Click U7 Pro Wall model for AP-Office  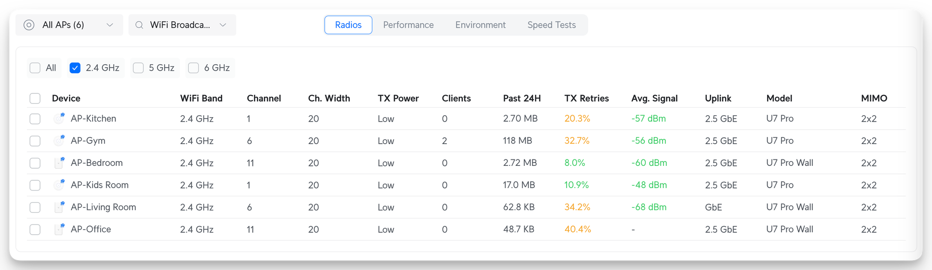pyautogui.click(x=789, y=229)
